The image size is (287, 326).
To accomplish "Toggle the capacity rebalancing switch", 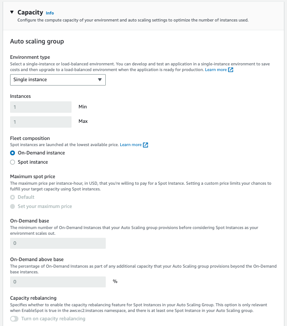I will (14, 319).
